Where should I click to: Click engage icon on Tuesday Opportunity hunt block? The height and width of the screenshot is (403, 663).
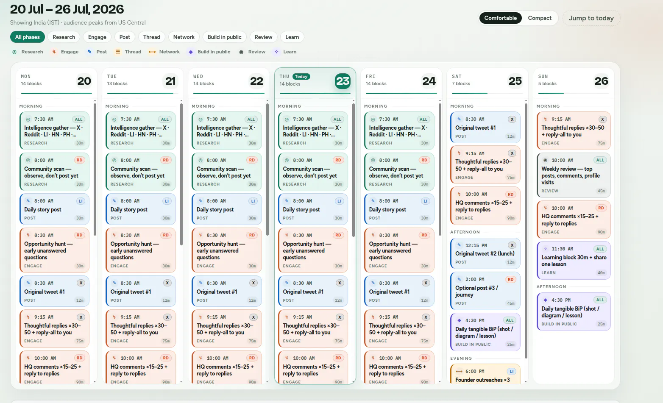pos(114,235)
